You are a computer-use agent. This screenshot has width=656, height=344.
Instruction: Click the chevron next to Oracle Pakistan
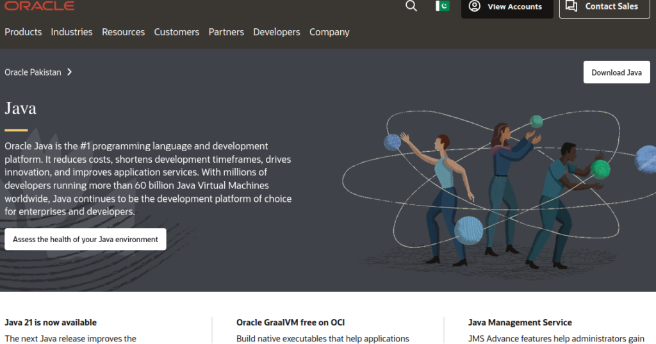[69, 72]
